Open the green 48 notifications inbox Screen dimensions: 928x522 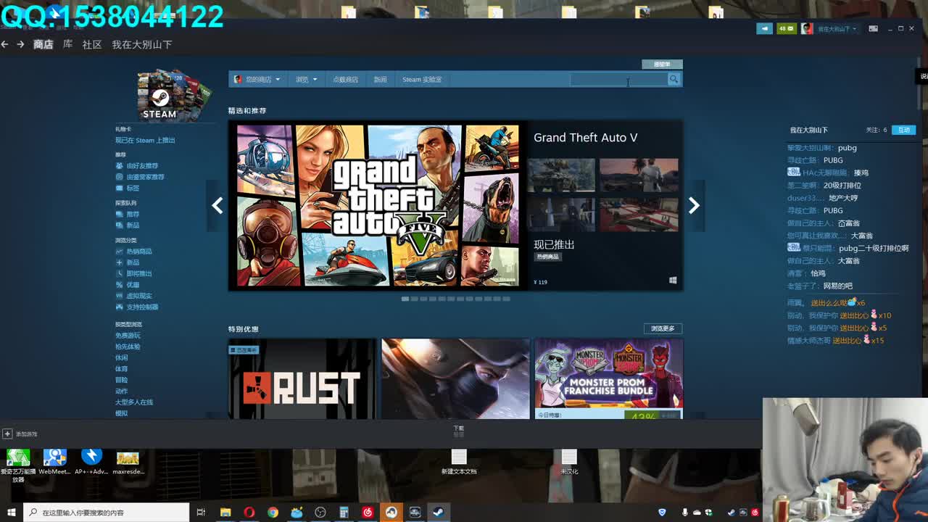pos(786,29)
